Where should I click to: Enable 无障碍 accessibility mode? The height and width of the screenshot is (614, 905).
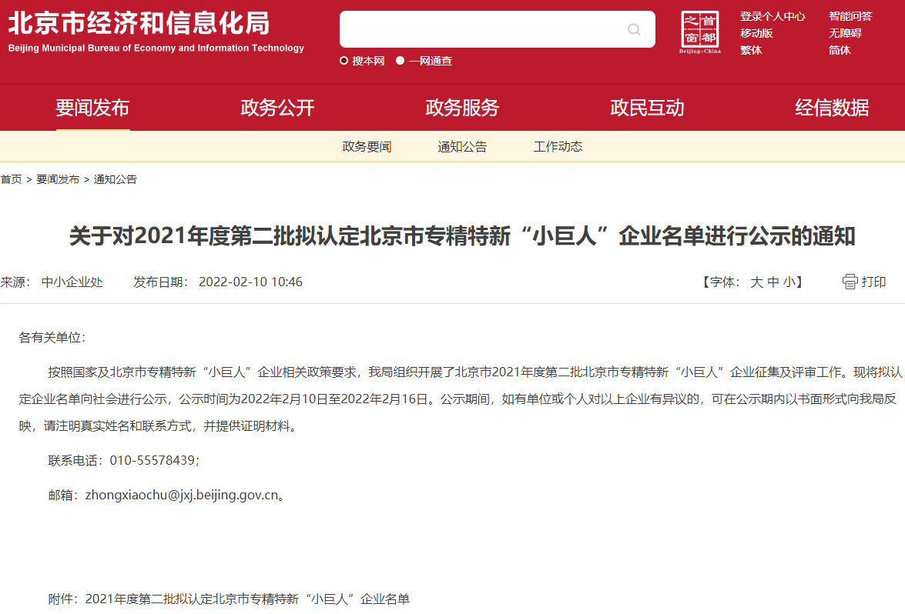point(845,33)
